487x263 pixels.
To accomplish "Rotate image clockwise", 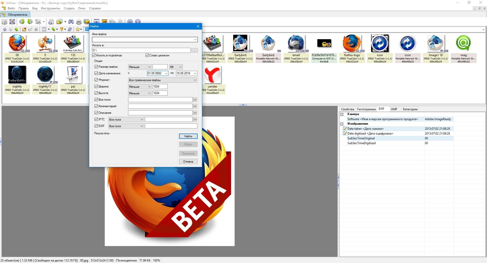I will coord(30,21).
